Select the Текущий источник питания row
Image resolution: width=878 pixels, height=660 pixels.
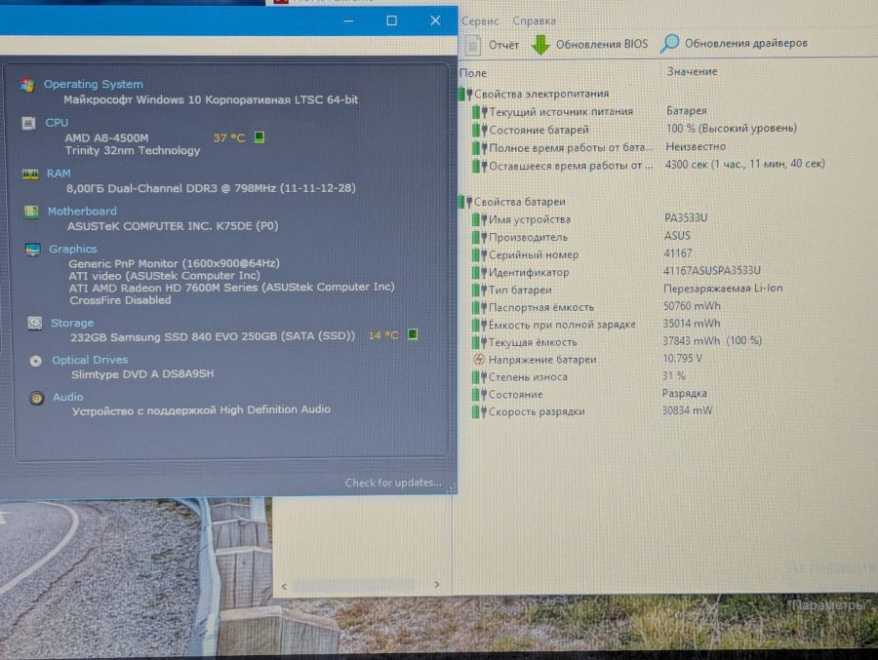589,111
